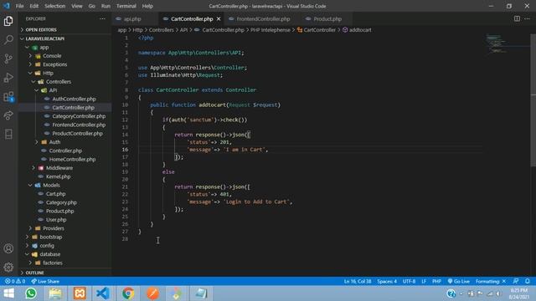Image resolution: width=536 pixels, height=301 pixels.
Task: Change indentation via Spaces: 4
Action: pyautogui.click(x=387, y=281)
